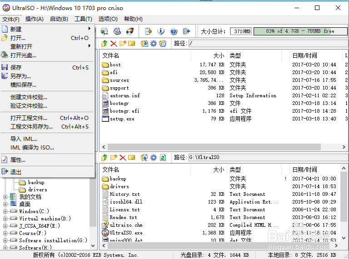Select 验证文件校验... menu entry
This screenshot has height=259, width=349.
47,106
